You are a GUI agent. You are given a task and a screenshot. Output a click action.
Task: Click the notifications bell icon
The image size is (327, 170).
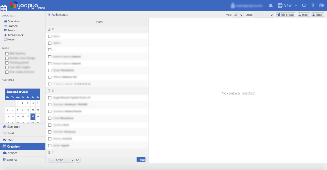pos(271,6)
